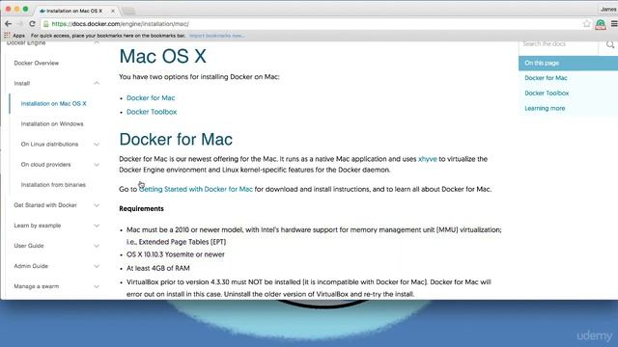
Task: Expand User Guide chevron
Action: (97, 246)
